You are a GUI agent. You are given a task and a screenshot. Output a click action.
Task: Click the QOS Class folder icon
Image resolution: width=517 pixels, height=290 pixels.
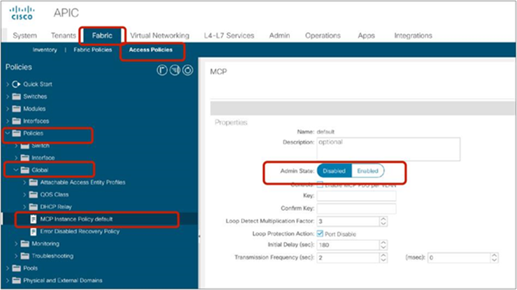[x=33, y=194]
